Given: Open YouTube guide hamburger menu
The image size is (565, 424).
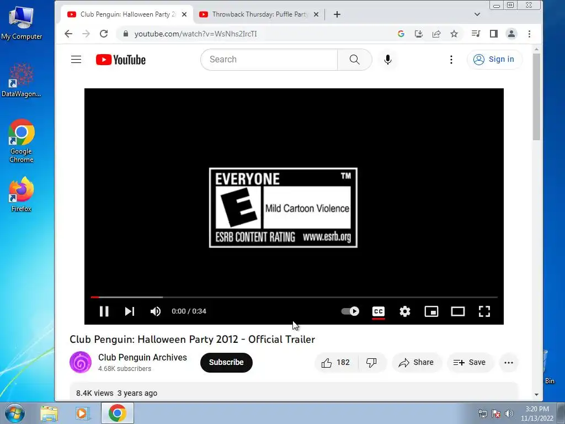Looking at the screenshot, I should [76, 60].
